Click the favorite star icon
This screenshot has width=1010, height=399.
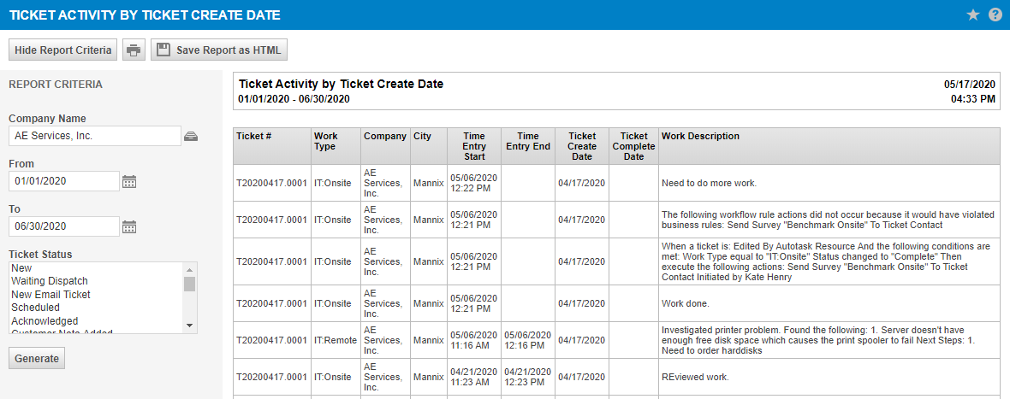pos(973,15)
